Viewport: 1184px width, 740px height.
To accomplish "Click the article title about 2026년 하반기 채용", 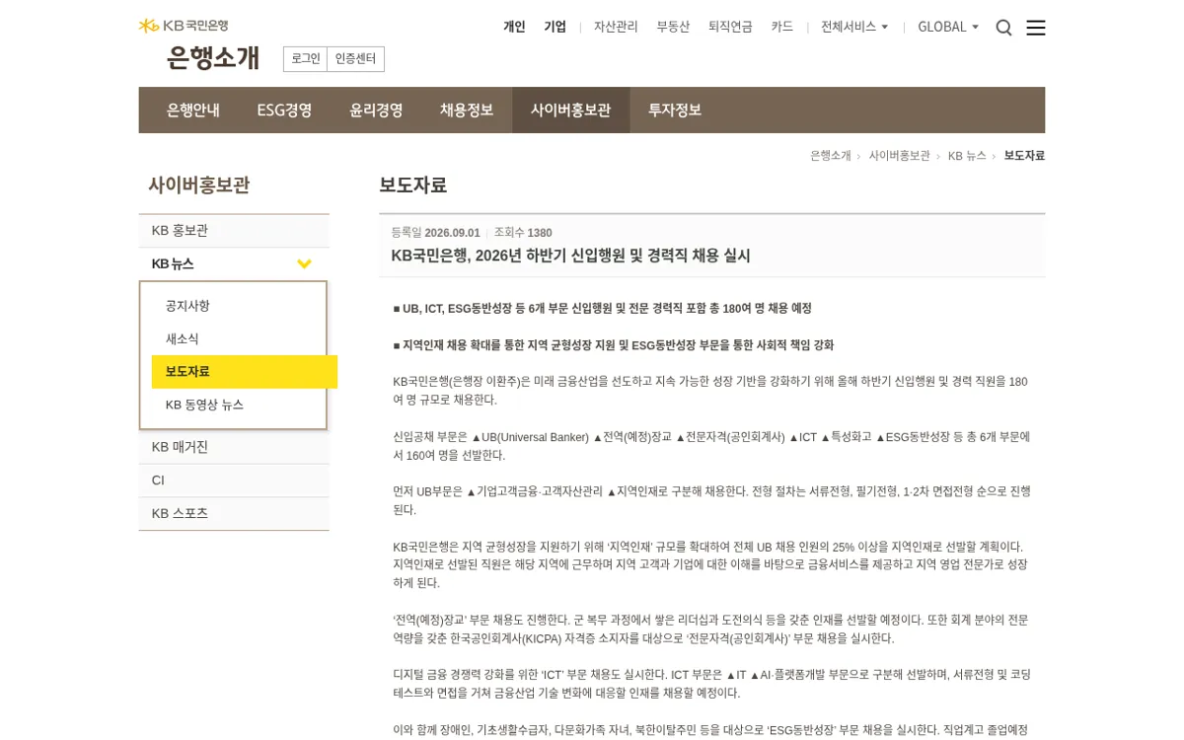I will (x=570, y=256).
